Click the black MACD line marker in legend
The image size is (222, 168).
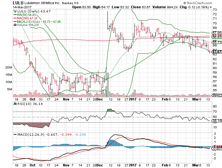click(x=15, y=134)
